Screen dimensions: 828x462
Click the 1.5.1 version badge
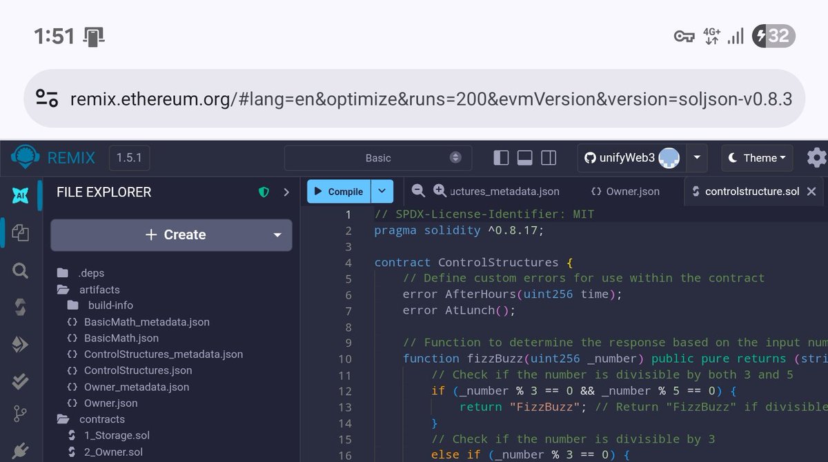129,158
